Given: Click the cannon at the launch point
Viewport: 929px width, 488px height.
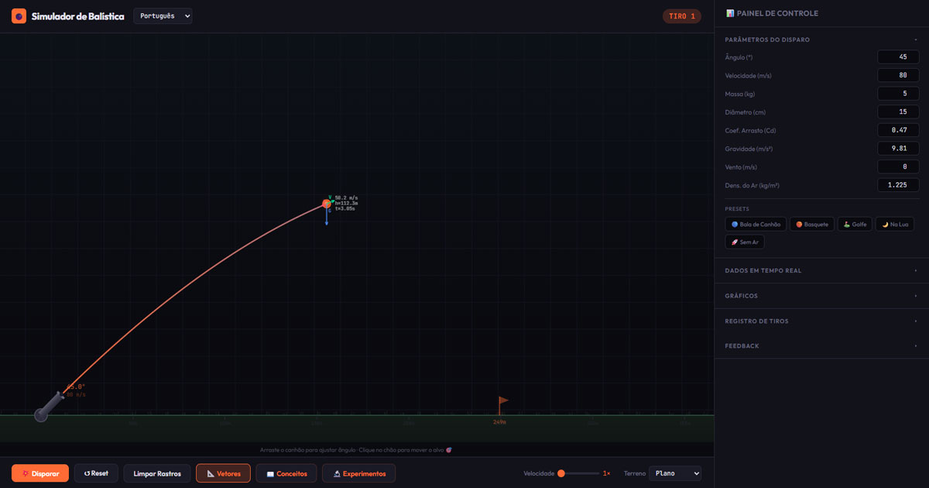Looking at the screenshot, I should [x=48, y=407].
